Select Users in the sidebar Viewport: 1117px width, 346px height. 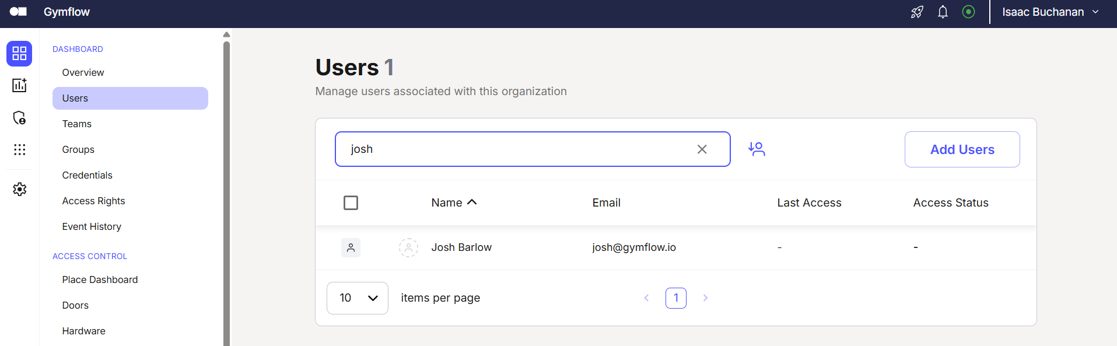(130, 98)
